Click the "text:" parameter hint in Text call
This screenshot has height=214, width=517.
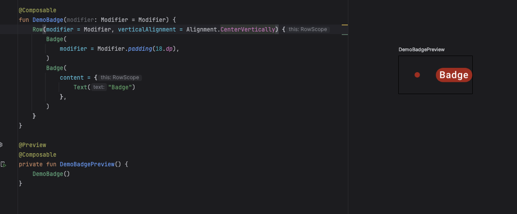coord(99,87)
